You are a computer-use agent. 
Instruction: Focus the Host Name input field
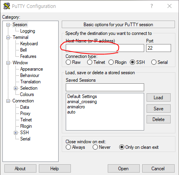[105, 48]
